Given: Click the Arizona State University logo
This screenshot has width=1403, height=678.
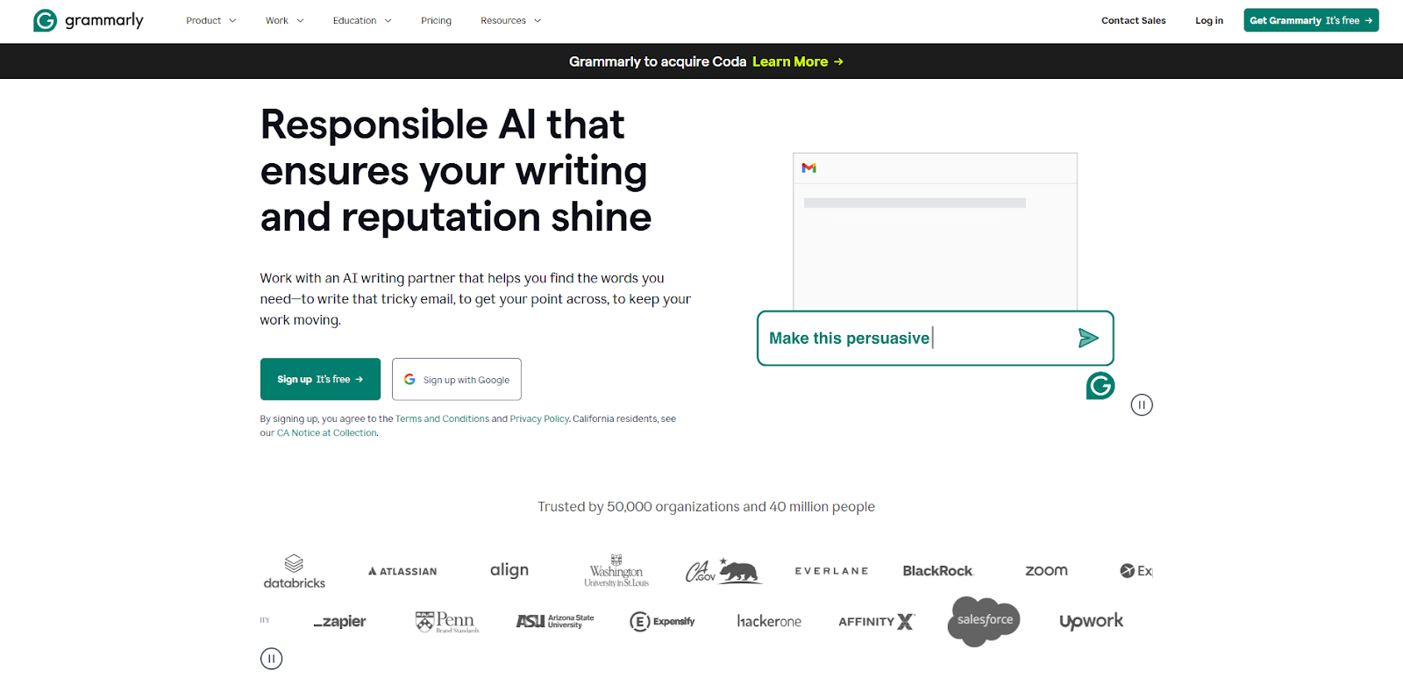Looking at the screenshot, I should coord(555,621).
